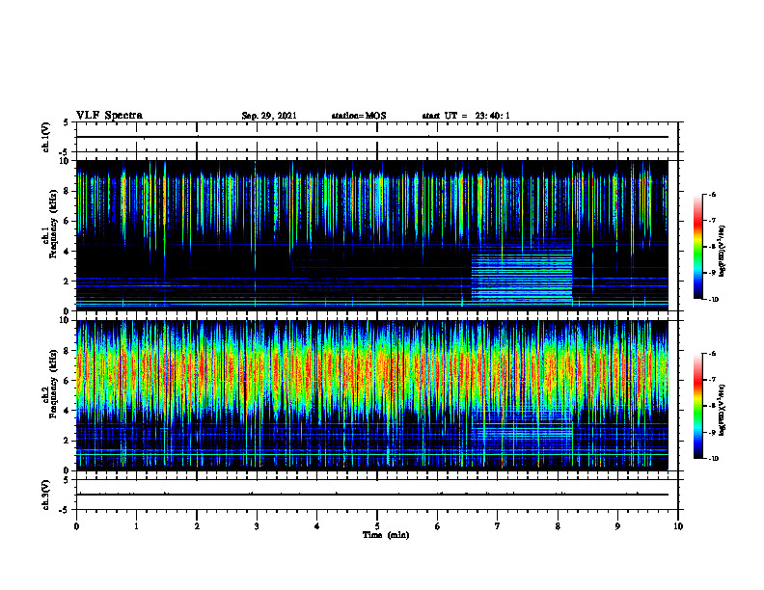Click the "0" time tick label on x-axis
The image size is (764, 590).
point(76,526)
